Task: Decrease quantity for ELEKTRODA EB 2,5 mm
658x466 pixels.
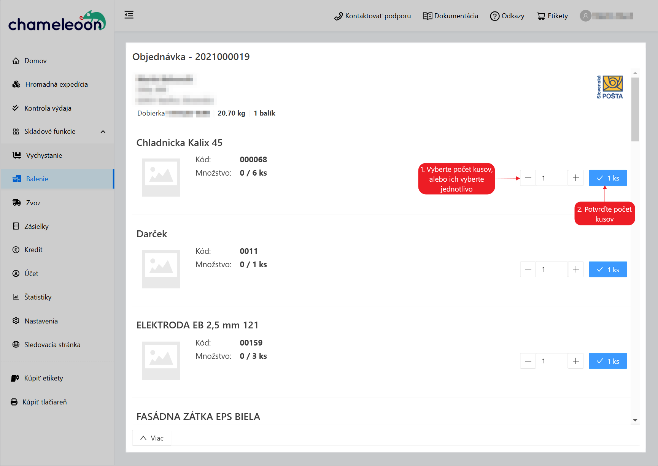Action: pos(528,361)
